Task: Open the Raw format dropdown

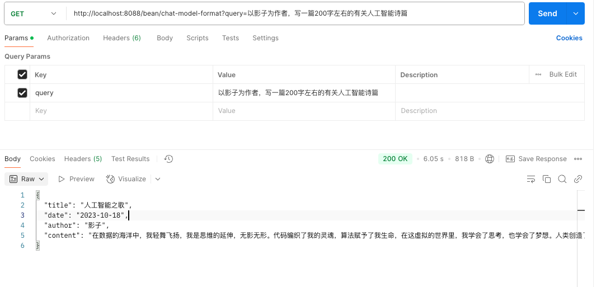Action: pyautogui.click(x=27, y=179)
